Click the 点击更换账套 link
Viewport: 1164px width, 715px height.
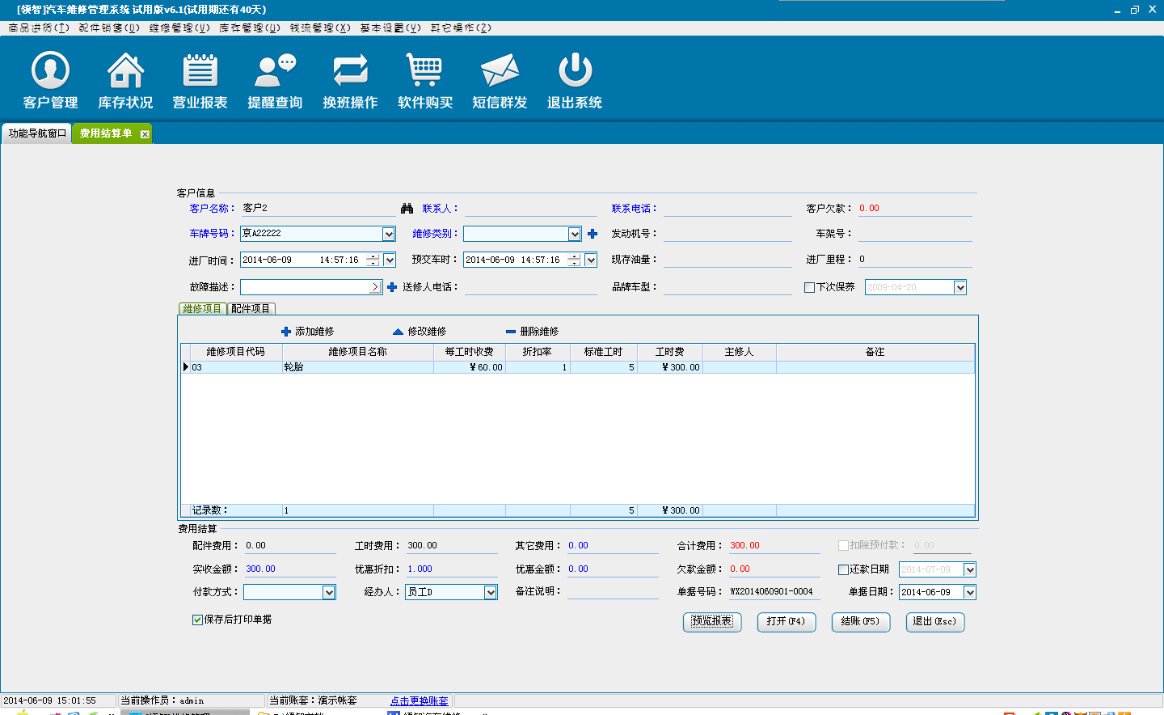(419, 701)
